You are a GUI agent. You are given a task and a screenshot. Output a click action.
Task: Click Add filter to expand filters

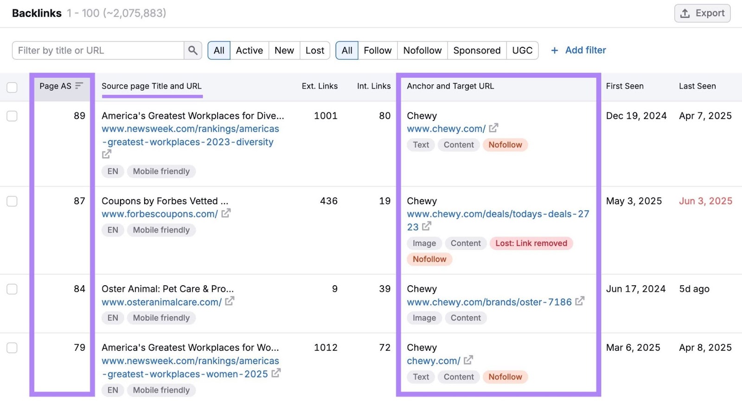point(578,50)
